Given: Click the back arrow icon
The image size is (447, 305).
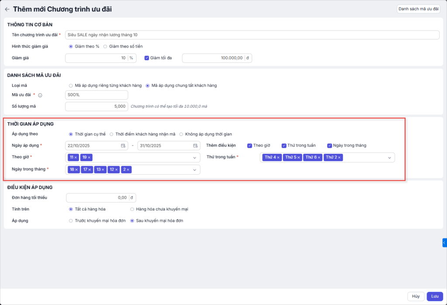Looking at the screenshot, I should [7, 9].
